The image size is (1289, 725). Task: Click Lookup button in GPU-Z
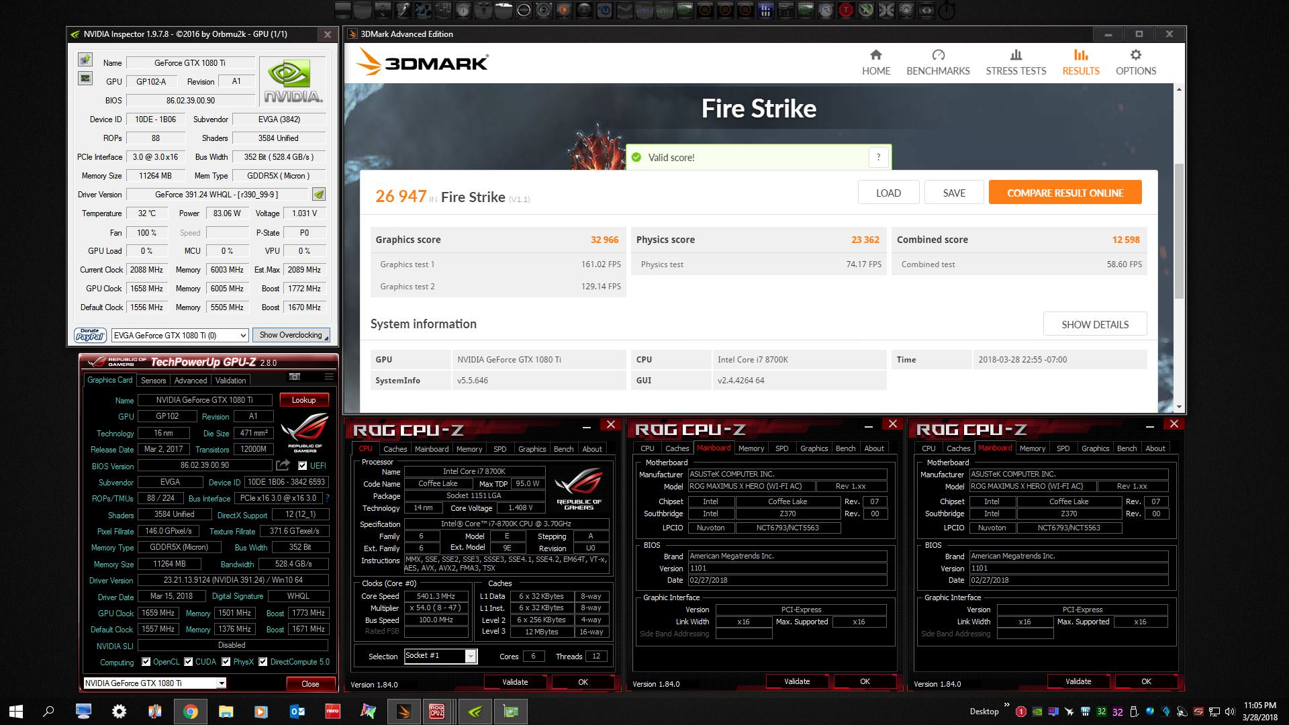tap(303, 399)
